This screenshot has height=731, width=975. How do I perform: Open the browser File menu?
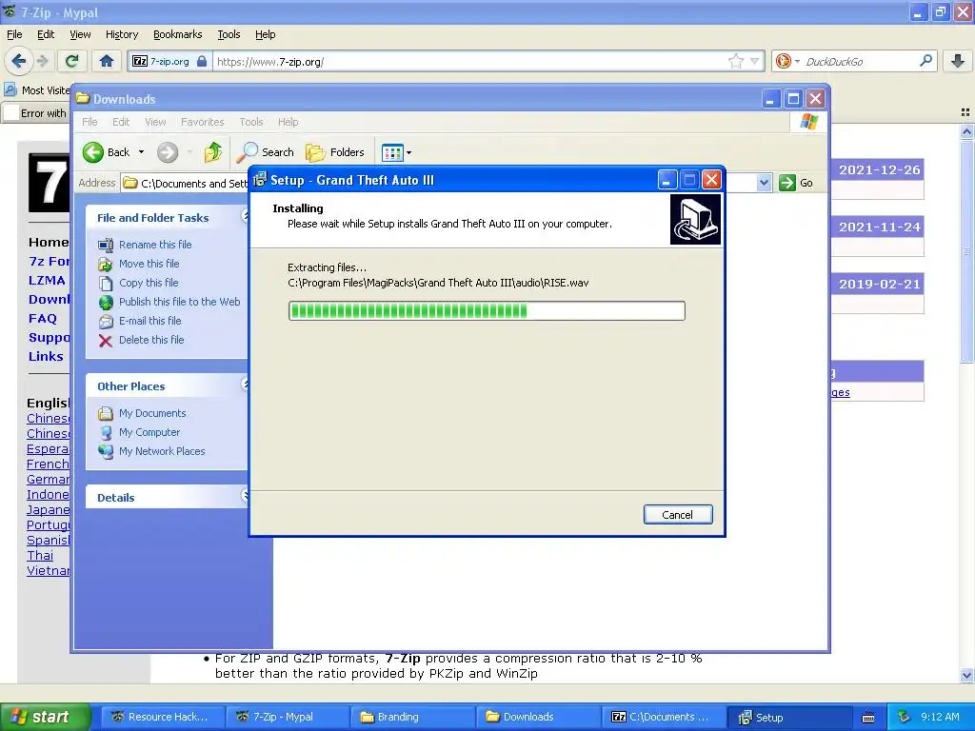(x=14, y=34)
